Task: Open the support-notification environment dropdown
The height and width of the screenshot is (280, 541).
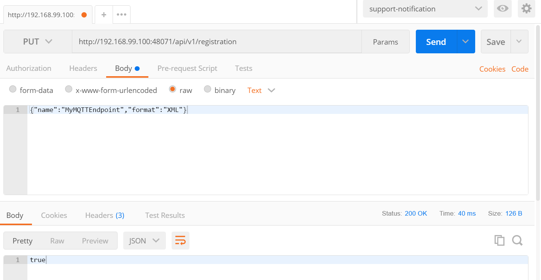Action: pos(425,8)
